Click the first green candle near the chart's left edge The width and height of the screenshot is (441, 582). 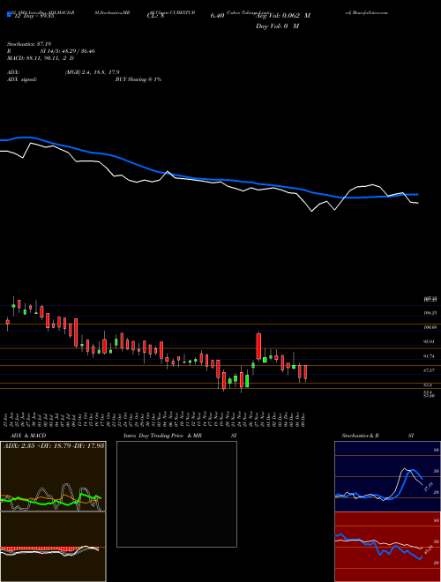(x=14, y=306)
